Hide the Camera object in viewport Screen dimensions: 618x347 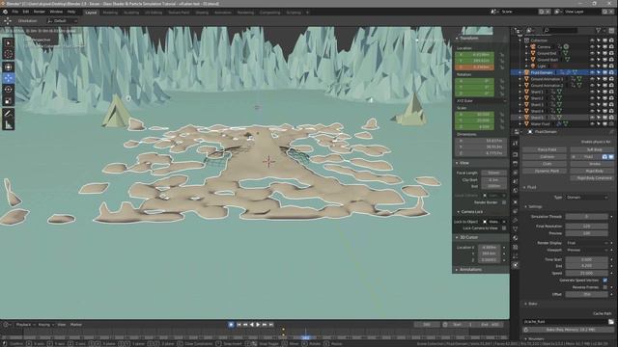click(x=592, y=46)
